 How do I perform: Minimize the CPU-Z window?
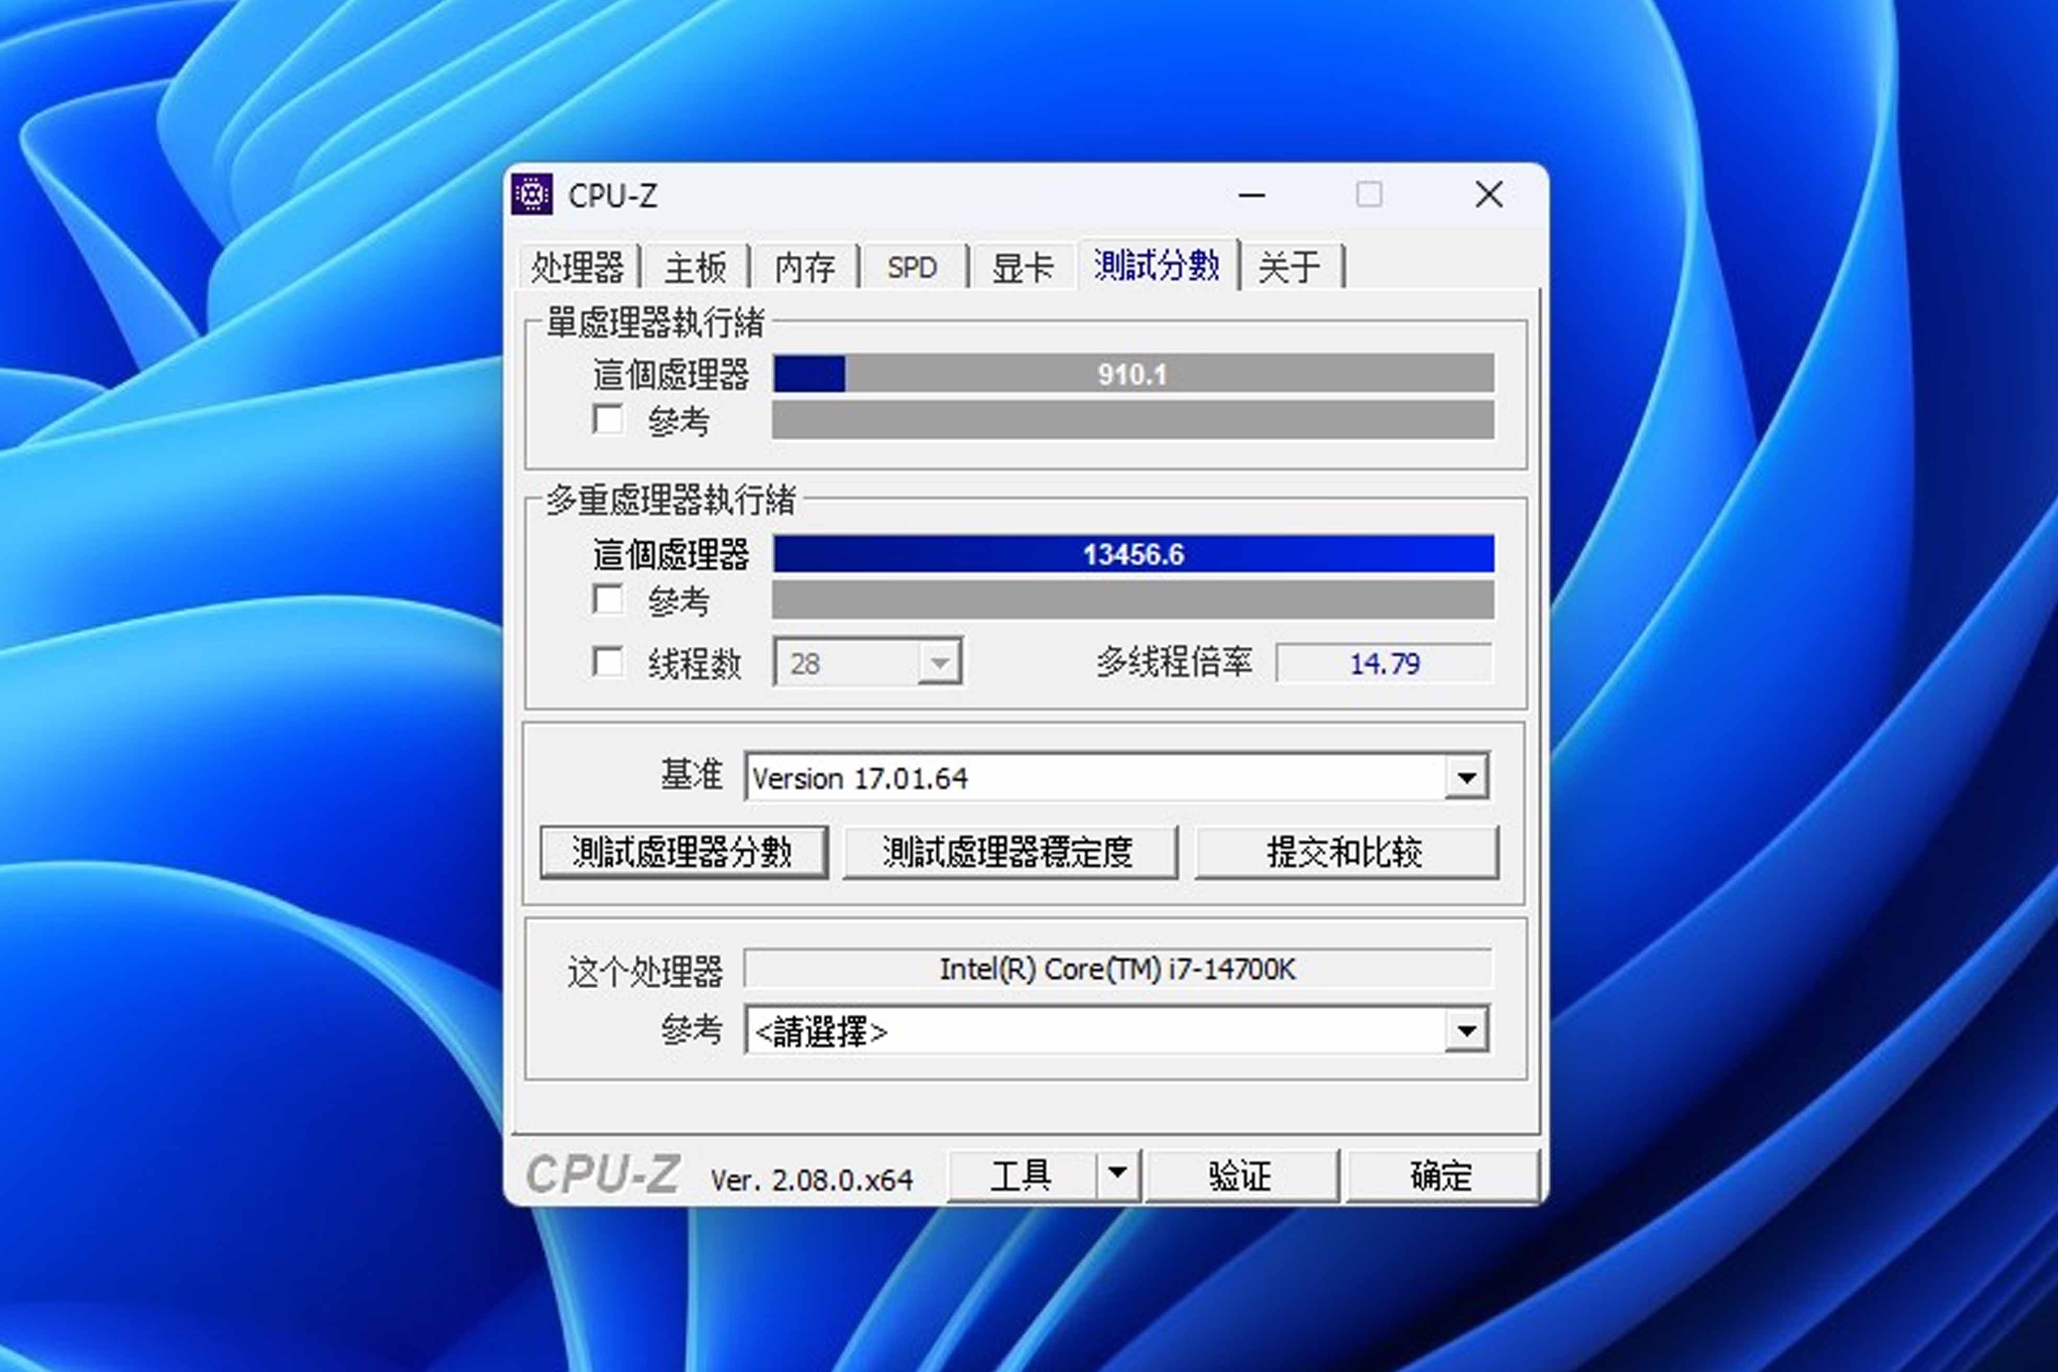click(x=1252, y=195)
